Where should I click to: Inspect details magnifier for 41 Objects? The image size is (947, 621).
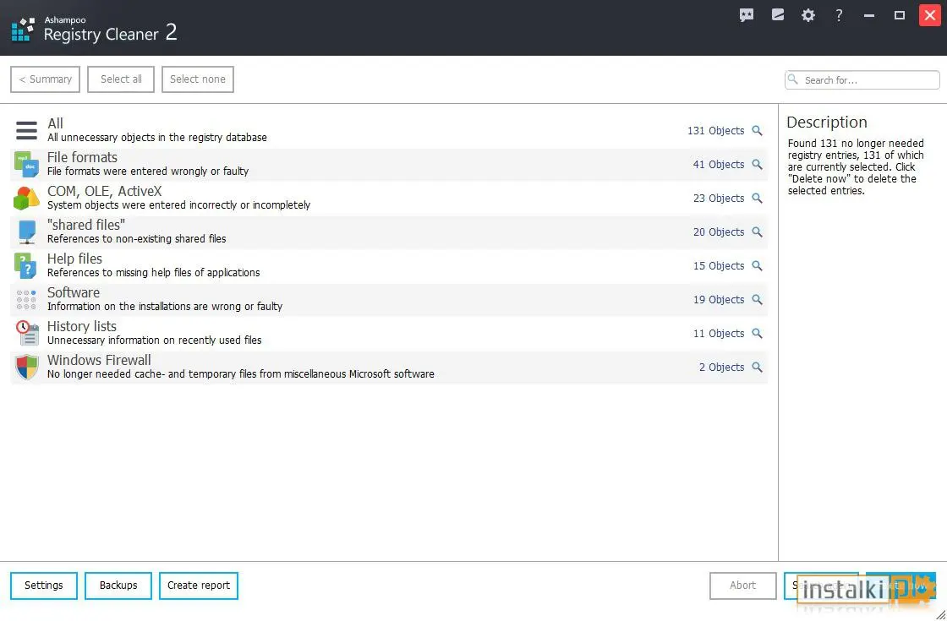[x=757, y=164]
